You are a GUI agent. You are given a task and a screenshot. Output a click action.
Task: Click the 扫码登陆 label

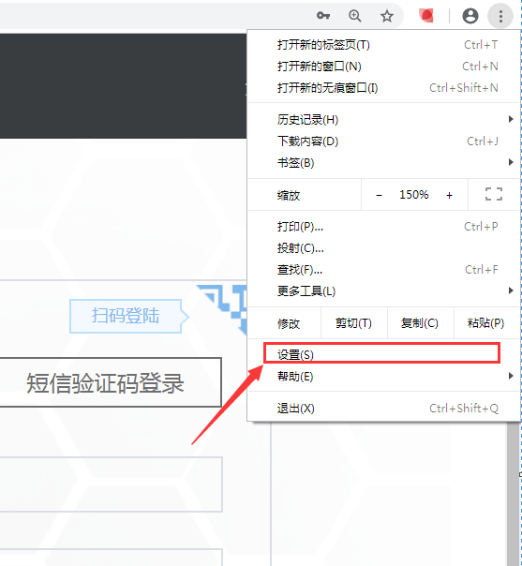[126, 316]
